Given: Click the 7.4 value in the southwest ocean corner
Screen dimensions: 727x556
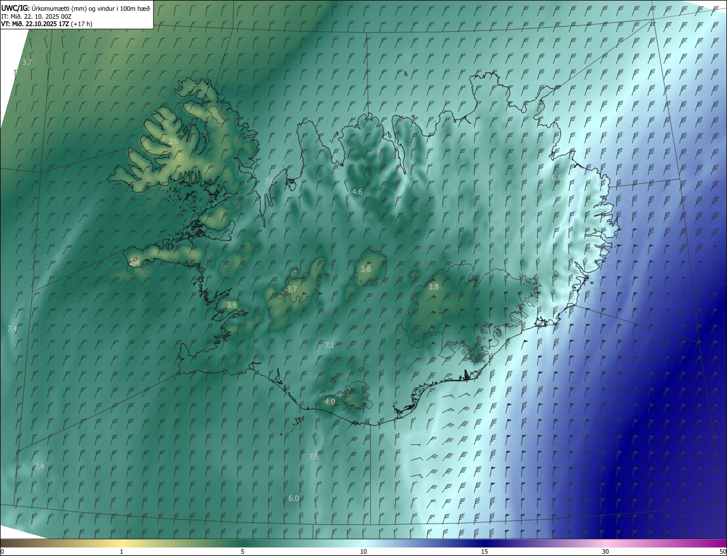Looking at the screenshot, I should coord(39,467).
